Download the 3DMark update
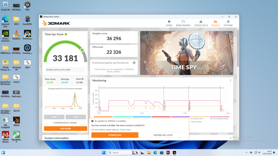Viewport: 278px width, 156px height. click(115, 135)
